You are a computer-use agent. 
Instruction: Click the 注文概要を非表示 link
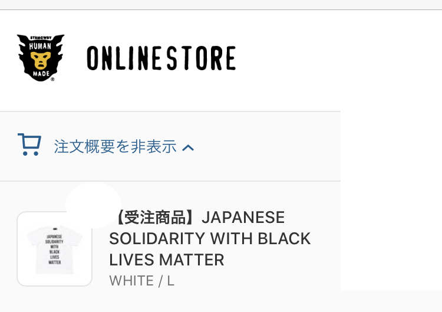(x=116, y=146)
